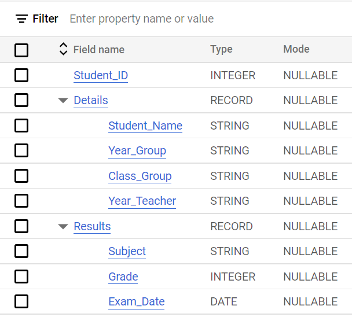This screenshot has height=317, width=352.
Task: Sort by the Field name column header
Action: [x=99, y=50]
